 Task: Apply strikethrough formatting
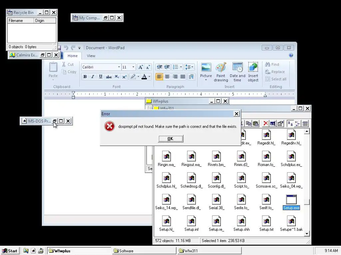tap(109, 77)
